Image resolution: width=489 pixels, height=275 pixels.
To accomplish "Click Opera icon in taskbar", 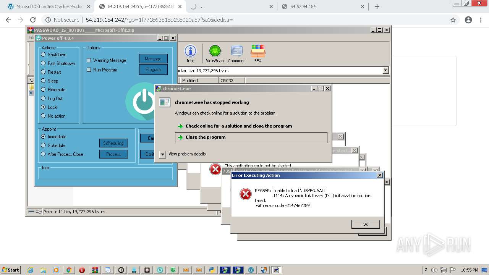I will (x=82, y=270).
